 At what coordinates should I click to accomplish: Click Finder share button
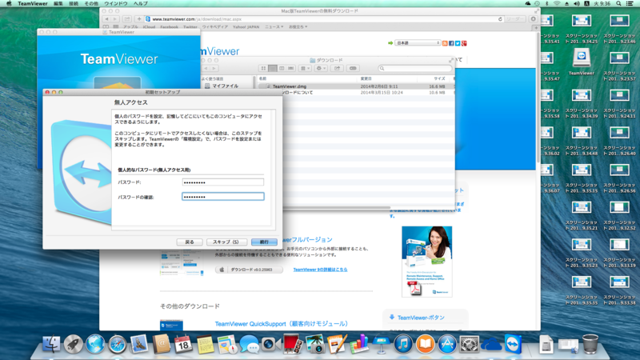coord(337,69)
